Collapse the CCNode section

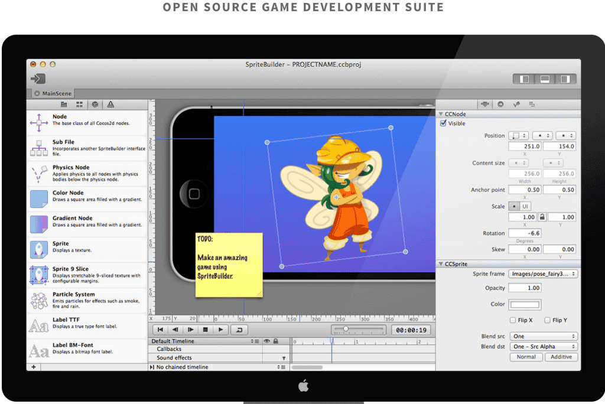(441, 114)
